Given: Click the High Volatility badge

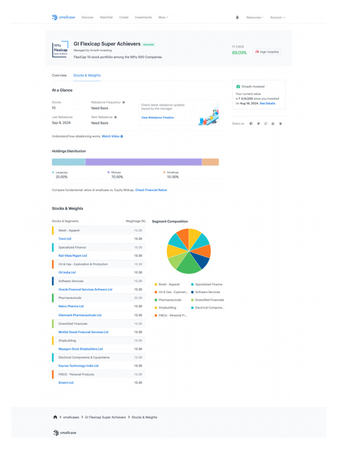Looking at the screenshot, I should 267,52.
